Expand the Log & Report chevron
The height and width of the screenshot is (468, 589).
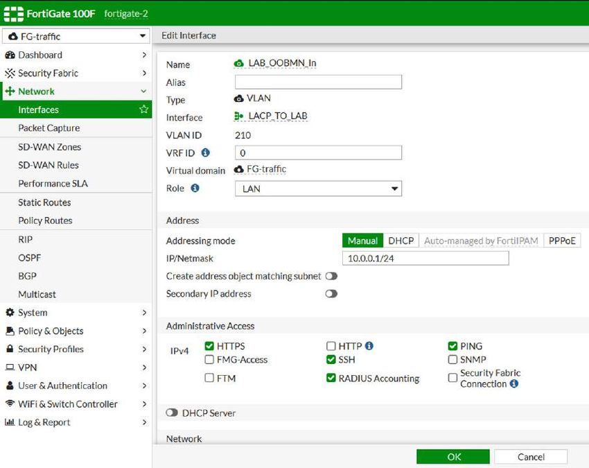[x=144, y=422]
